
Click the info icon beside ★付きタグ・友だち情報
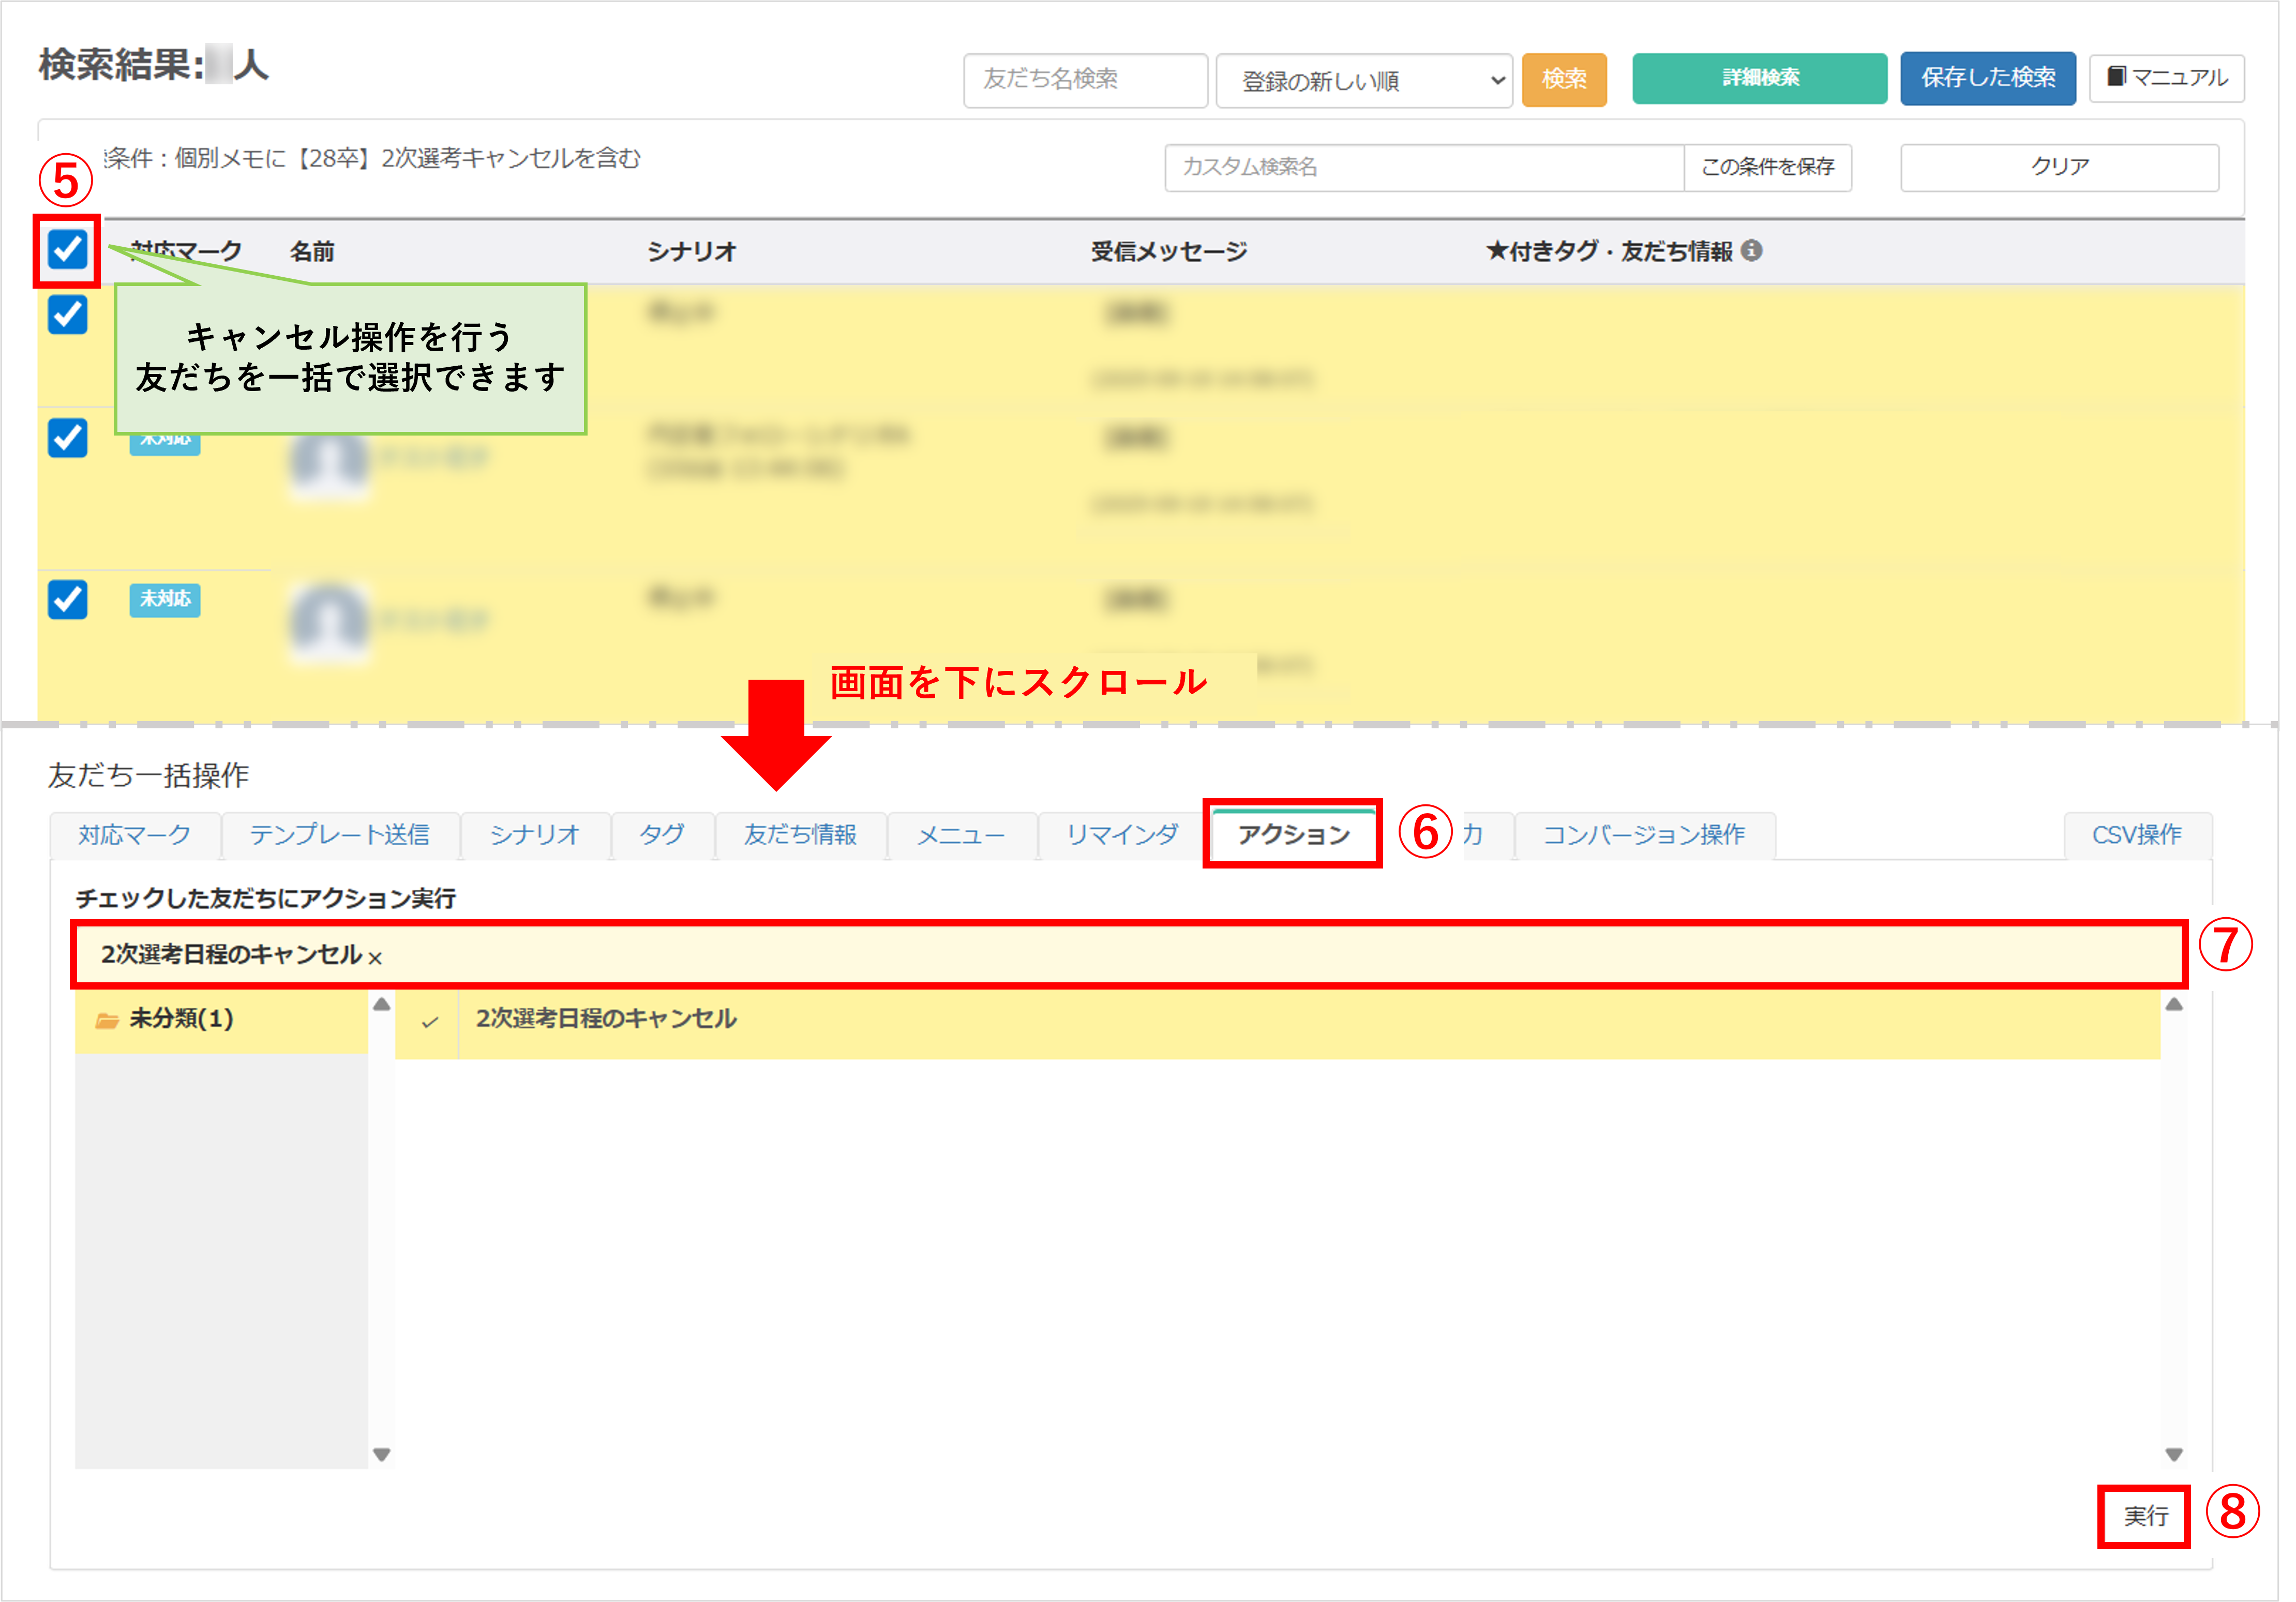pos(1751,250)
